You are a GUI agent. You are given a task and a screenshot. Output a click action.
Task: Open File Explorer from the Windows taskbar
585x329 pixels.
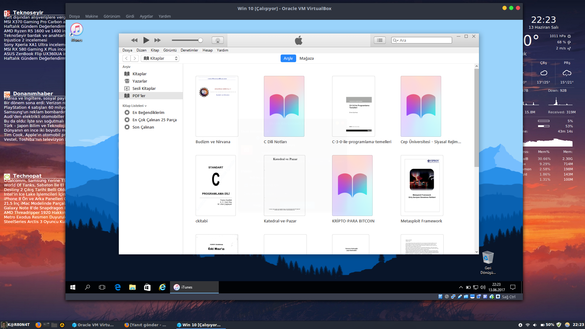coord(132,287)
